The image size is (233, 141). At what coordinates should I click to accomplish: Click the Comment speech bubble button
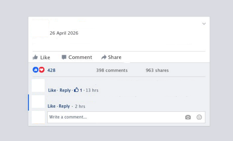(x=77, y=57)
